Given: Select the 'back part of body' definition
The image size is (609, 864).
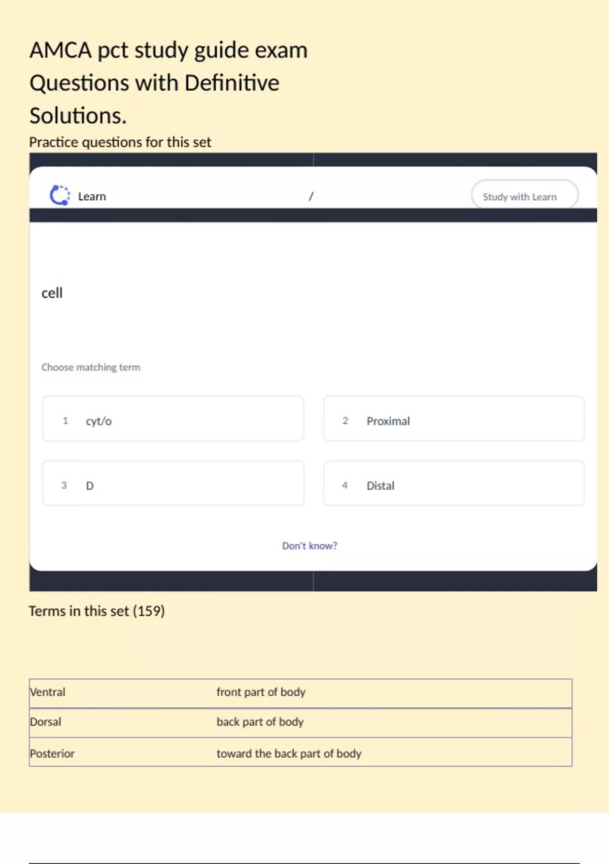Looking at the screenshot, I should (260, 722).
